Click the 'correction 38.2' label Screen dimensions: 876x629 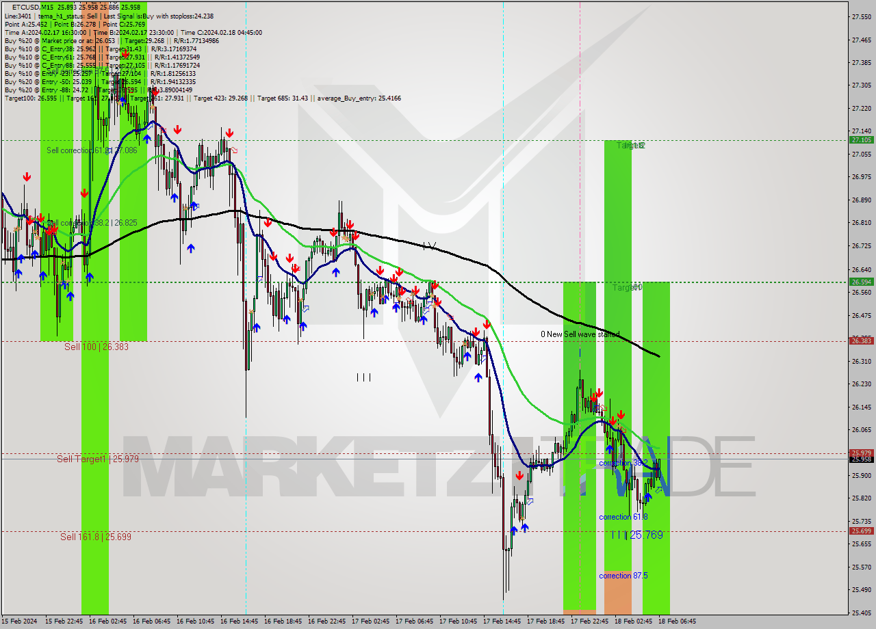pos(623,463)
